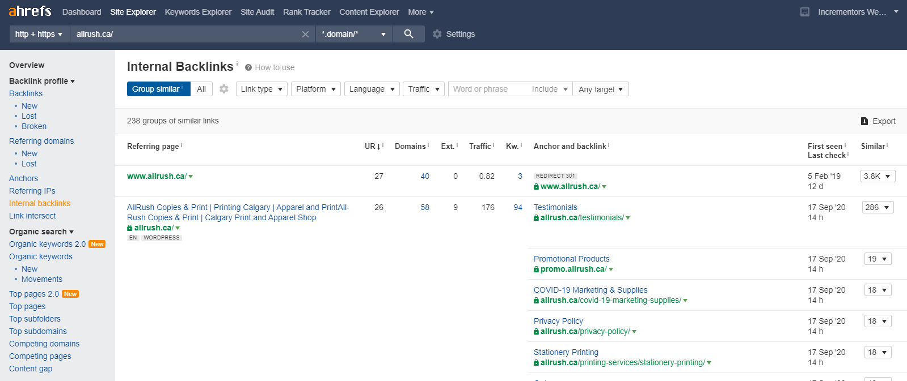Open Content Explorer
This screenshot has width=907, height=381.
369,12
